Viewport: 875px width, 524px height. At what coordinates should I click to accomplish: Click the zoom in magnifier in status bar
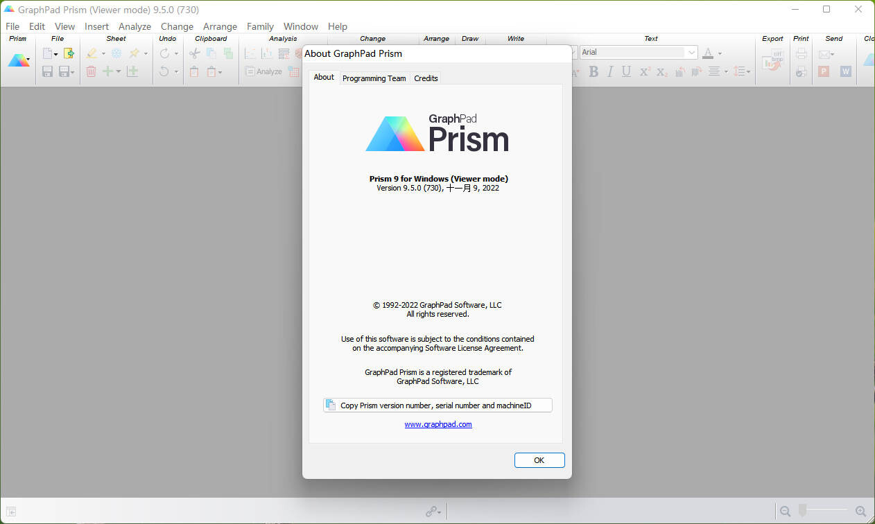click(860, 511)
